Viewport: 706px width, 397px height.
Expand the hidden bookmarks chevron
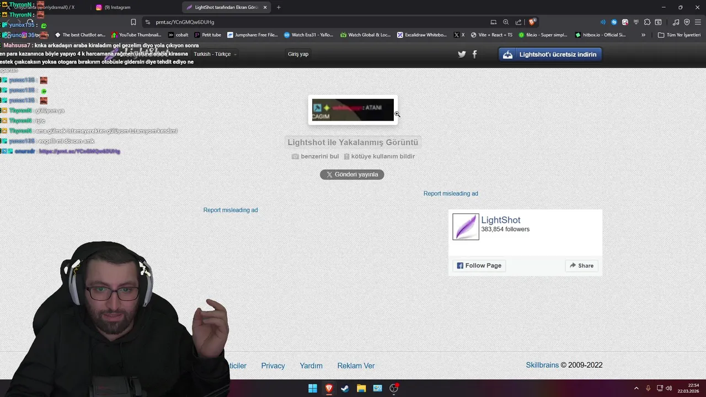click(643, 35)
